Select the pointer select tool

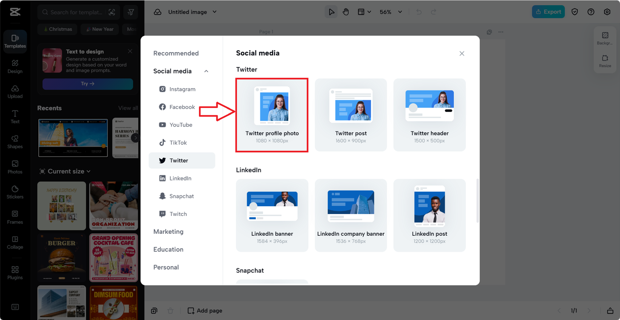[331, 12]
